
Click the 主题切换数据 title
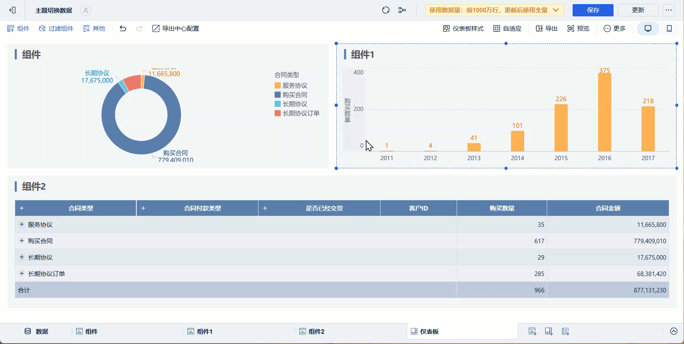(54, 11)
